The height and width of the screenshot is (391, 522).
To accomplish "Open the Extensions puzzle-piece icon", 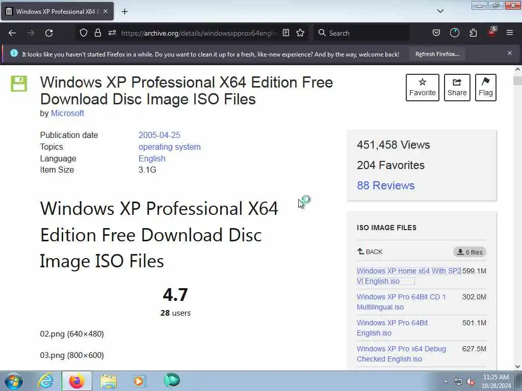I will [x=473, y=33].
